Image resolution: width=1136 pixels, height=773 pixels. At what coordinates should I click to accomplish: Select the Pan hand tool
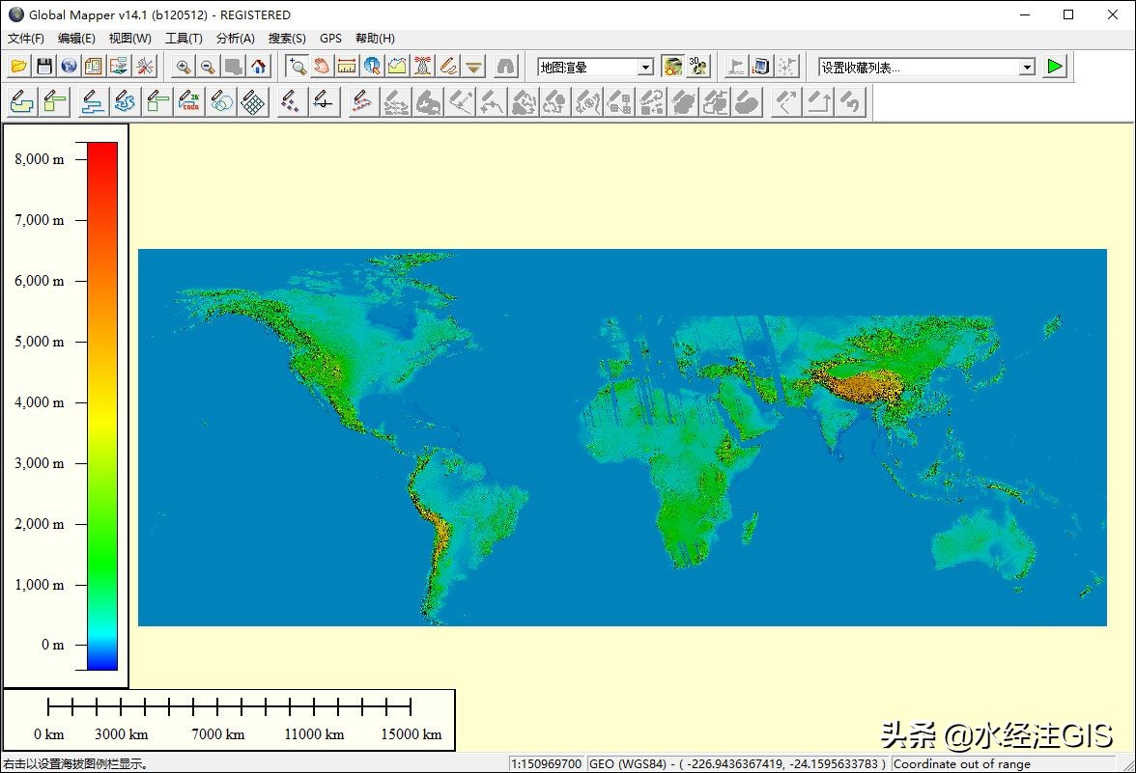click(322, 67)
